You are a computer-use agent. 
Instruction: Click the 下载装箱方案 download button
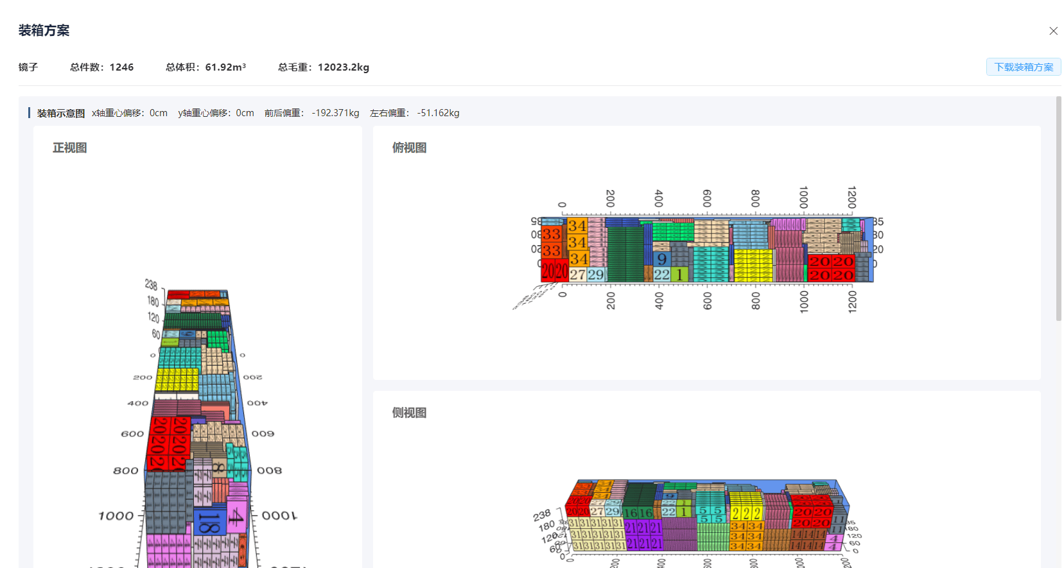[1023, 67]
